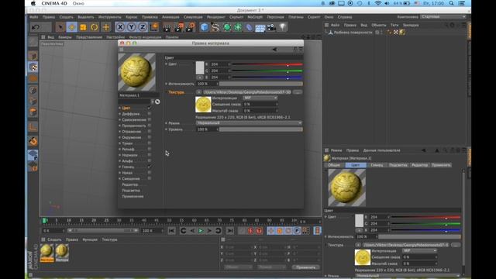Expand Цвет color parameter arrow in editor

[x=166, y=64]
